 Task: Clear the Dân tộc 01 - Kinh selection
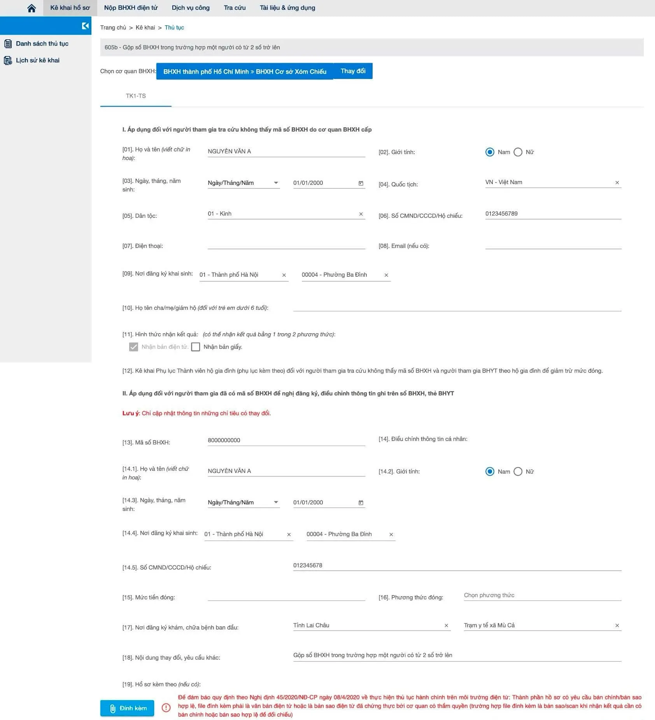(361, 214)
